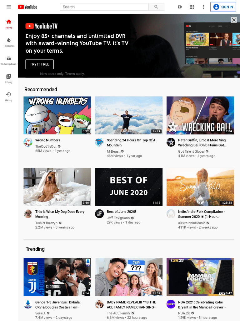Click the YouTubeTV logo in banner
This screenshot has height=321, width=240.
[42, 26]
